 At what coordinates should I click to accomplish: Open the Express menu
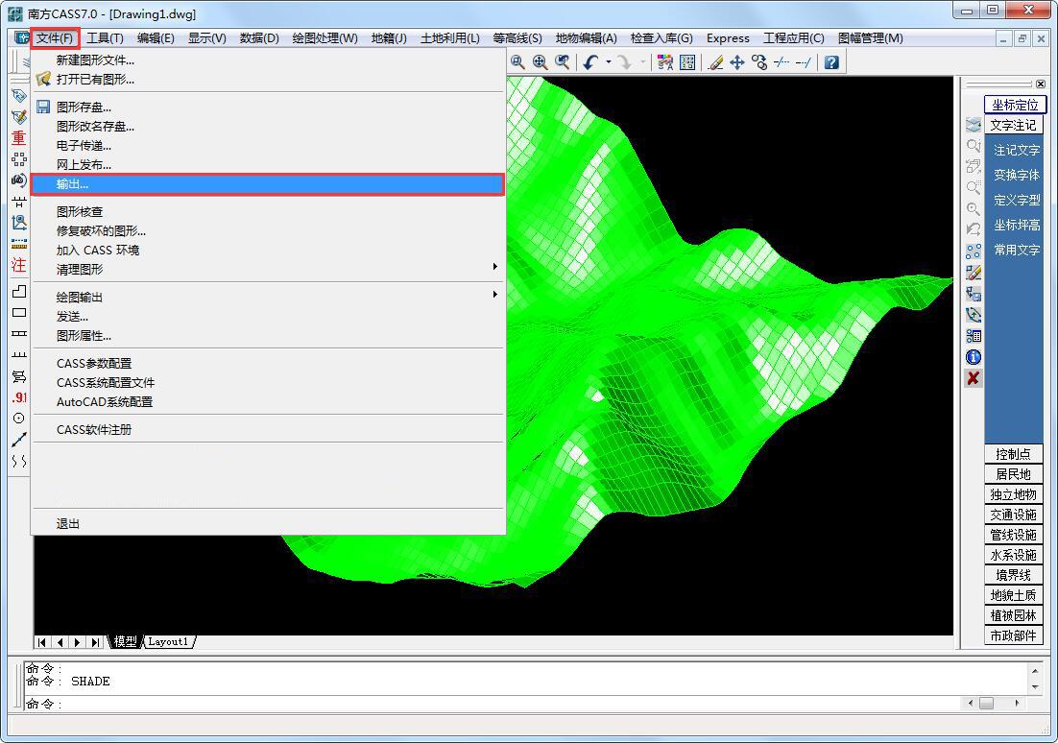(728, 38)
